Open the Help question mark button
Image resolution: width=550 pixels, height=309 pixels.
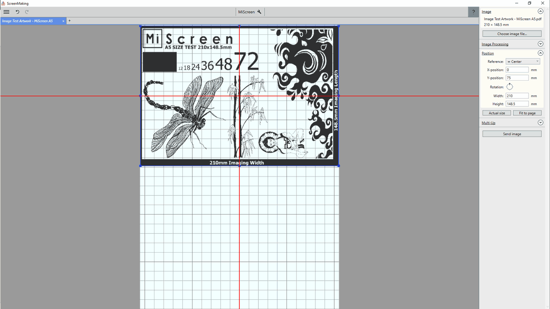pos(473,12)
